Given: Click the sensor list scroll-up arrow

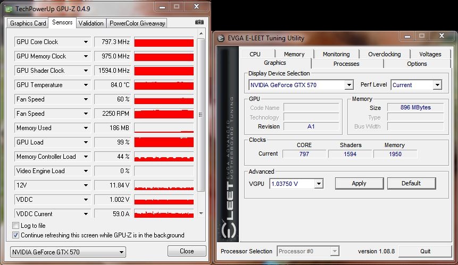Looking at the screenshot, I should pyautogui.click(x=201, y=33).
